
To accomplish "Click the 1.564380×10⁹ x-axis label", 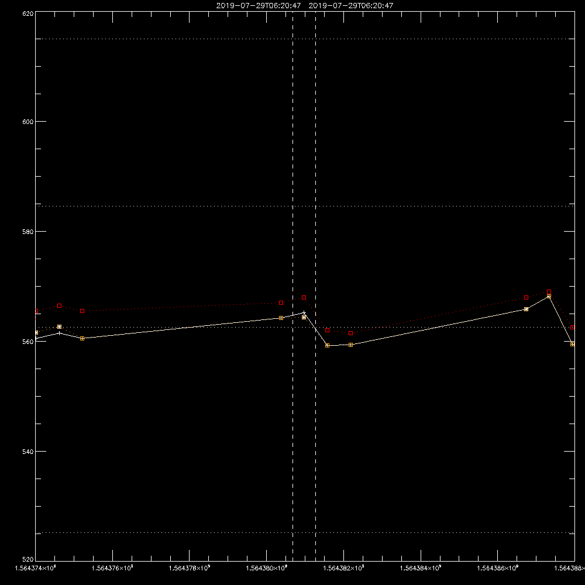I will pos(266,568).
